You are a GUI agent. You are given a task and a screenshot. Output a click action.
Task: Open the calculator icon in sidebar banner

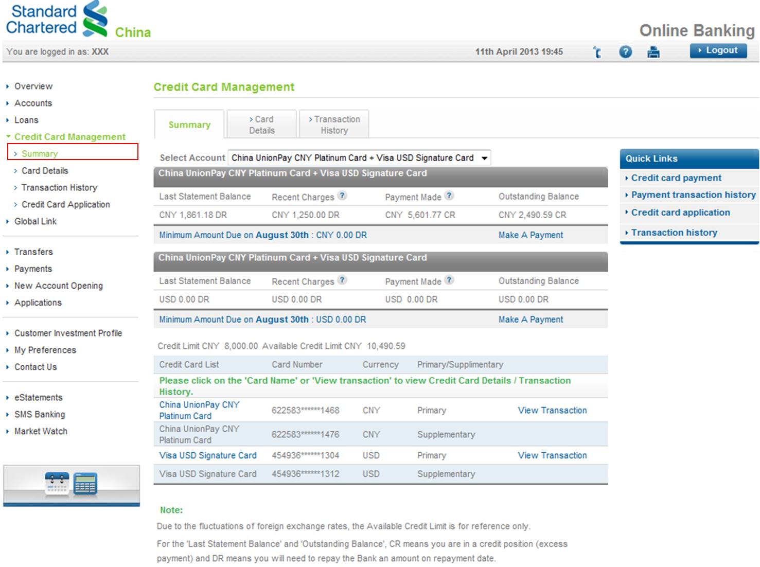[x=85, y=484]
